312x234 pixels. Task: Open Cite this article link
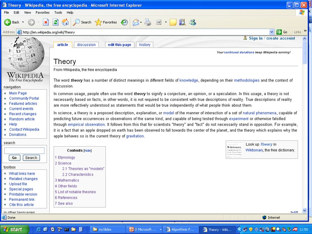tap(21, 204)
